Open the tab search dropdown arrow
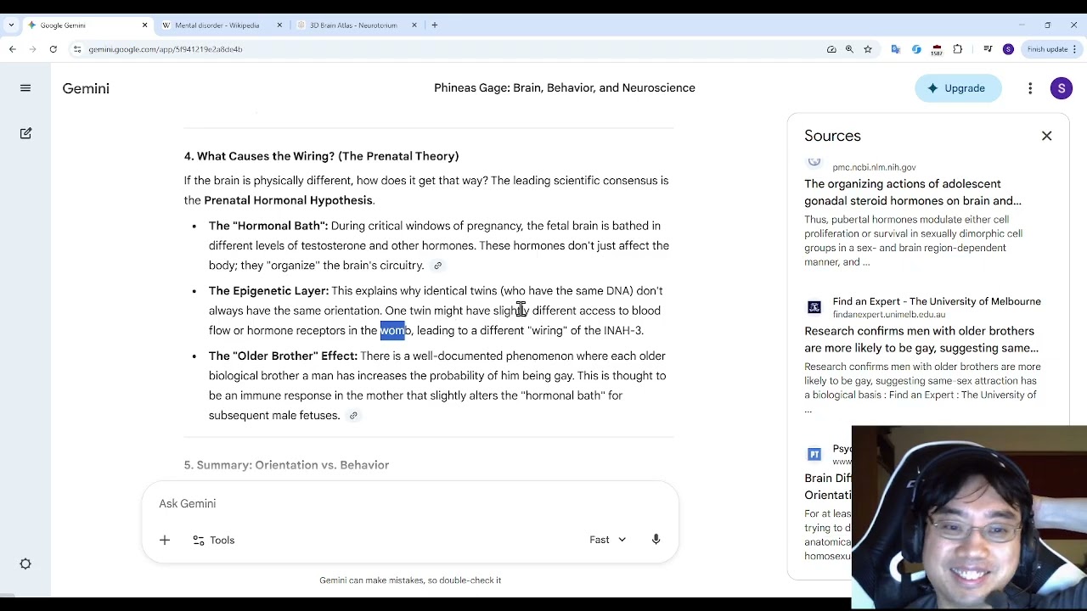The height and width of the screenshot is (611, 1087). (11, 25)
